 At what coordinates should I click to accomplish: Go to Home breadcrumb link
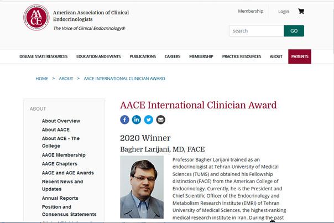(x=42, y=79)
